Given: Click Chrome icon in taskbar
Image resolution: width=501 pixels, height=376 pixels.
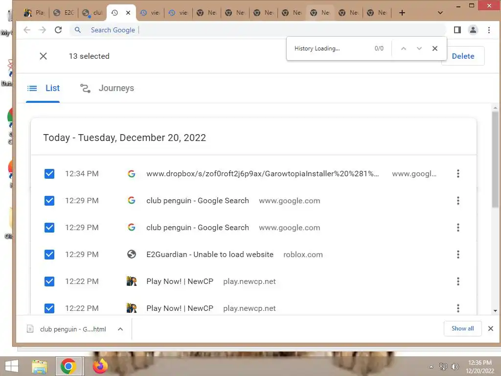Looking at the screenshot, I should pyautogui.click(x=68, y=366).
